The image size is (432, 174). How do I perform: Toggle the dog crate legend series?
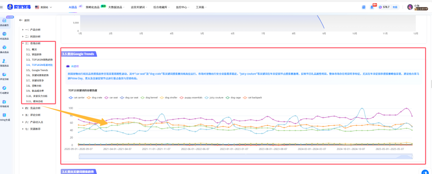[x=95, y=98]
